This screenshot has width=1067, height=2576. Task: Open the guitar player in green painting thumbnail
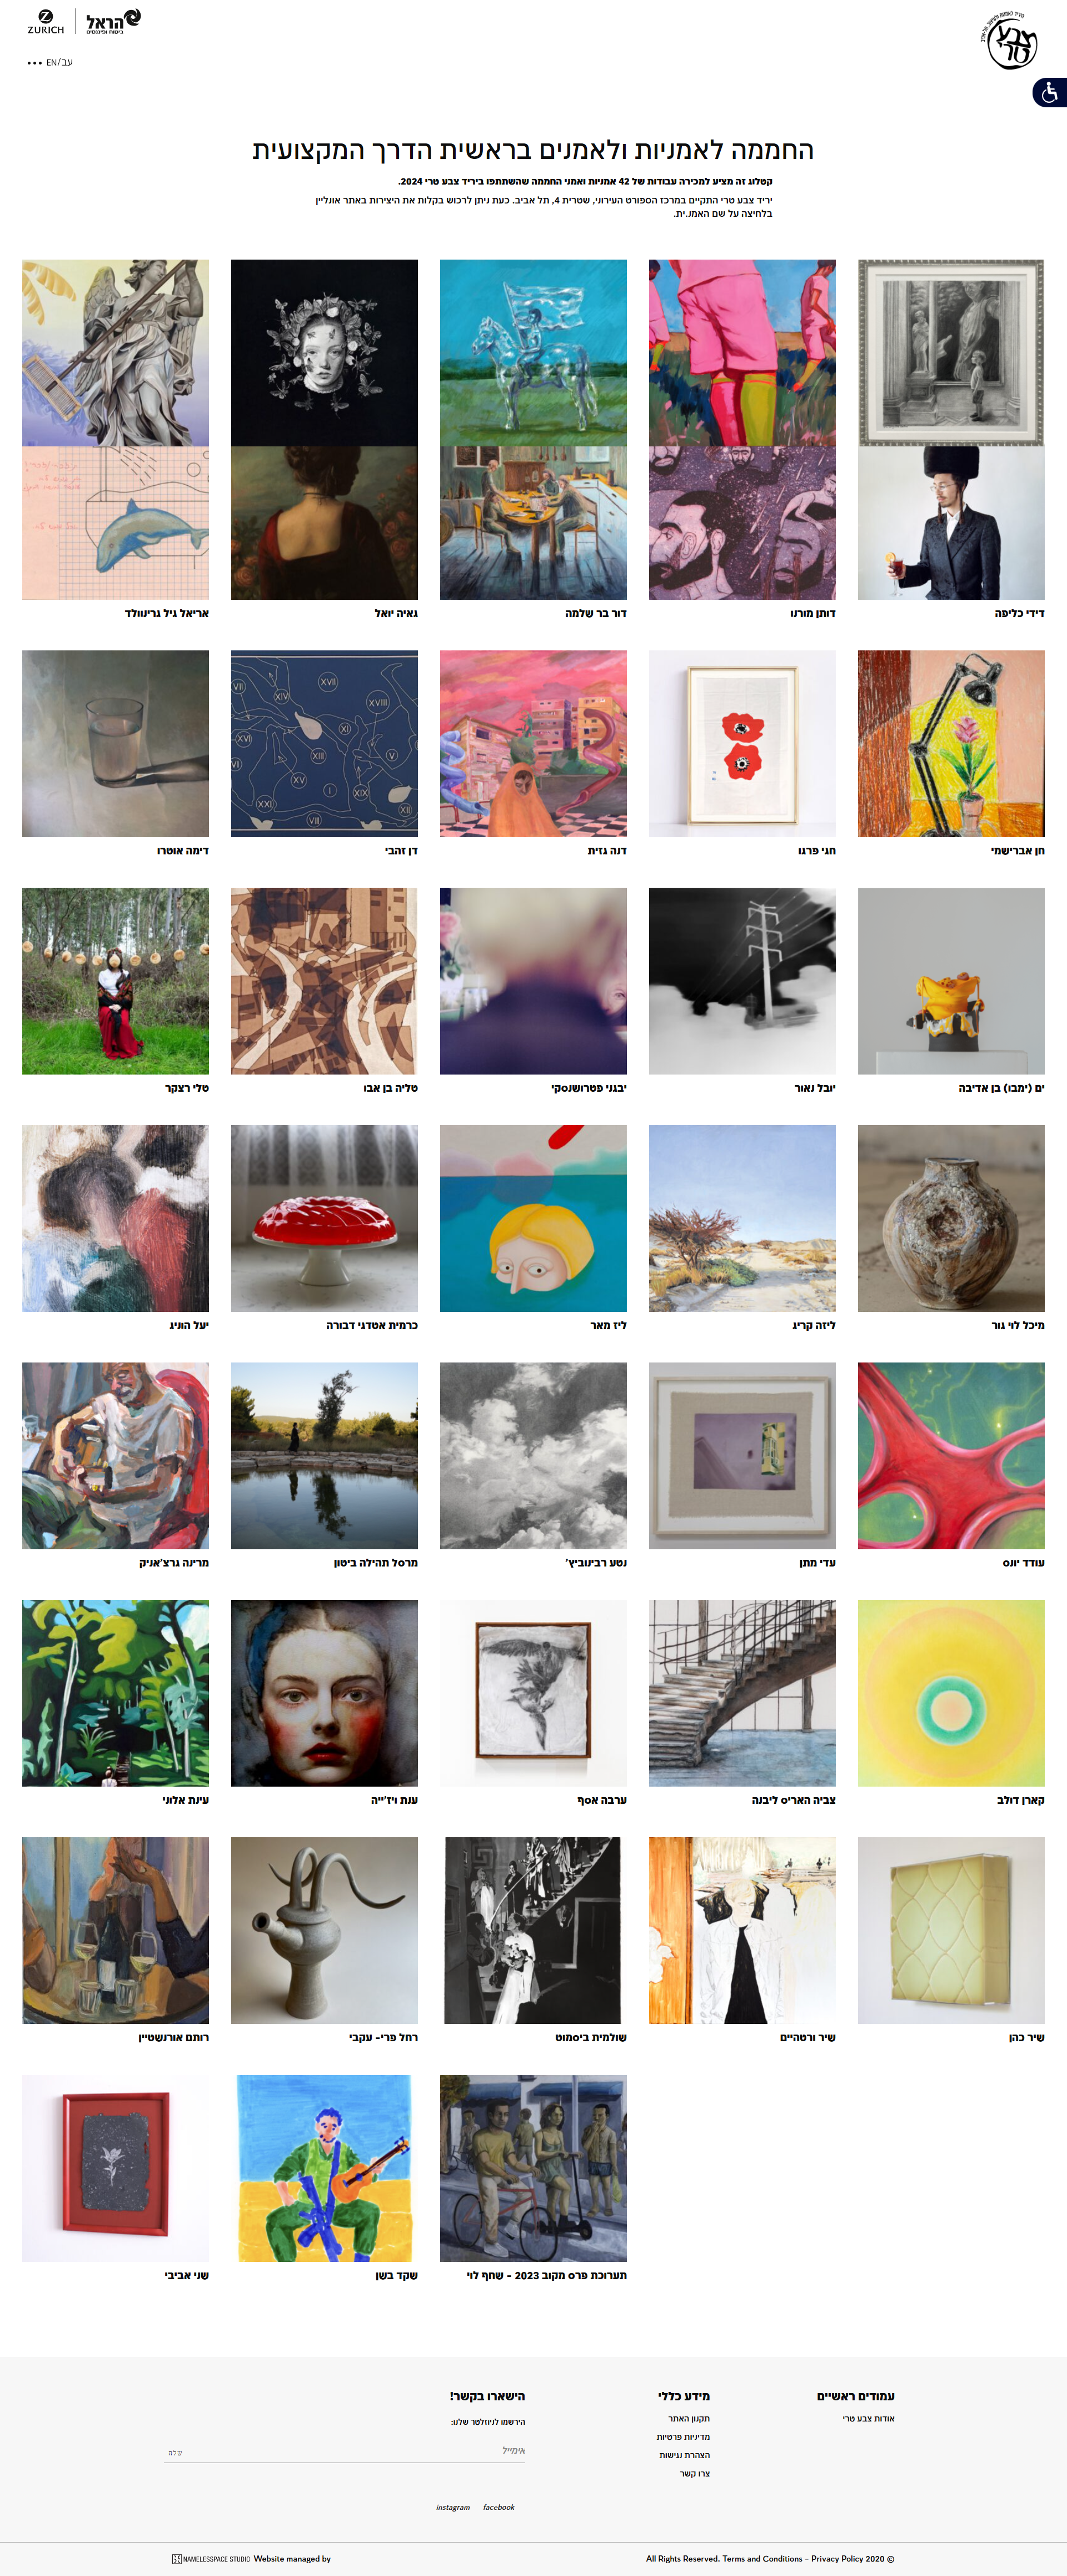click(324, 2168)
